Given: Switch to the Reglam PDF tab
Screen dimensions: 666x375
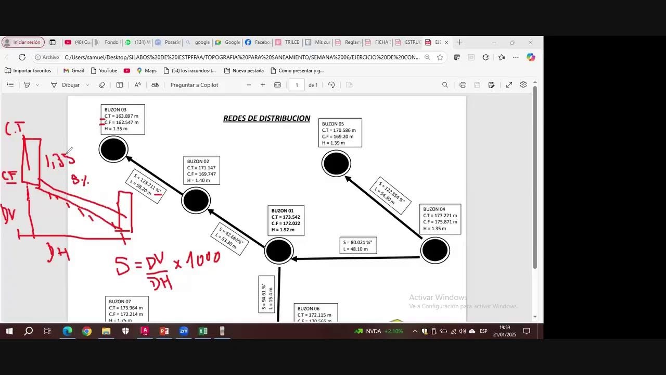Looking at the screenshot, I should pyautogui.click(x=347, y=42).
